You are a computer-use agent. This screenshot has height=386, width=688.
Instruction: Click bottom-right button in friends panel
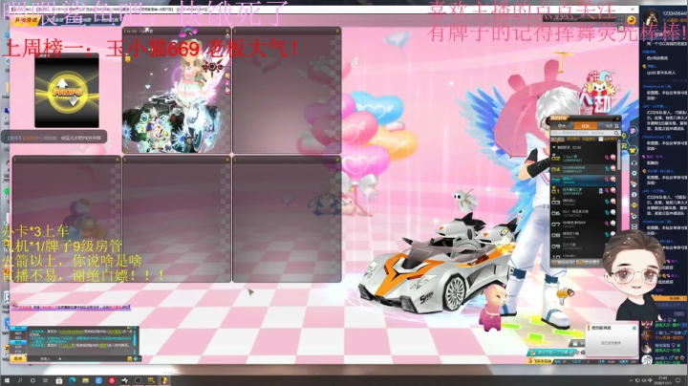coord(590,263)
